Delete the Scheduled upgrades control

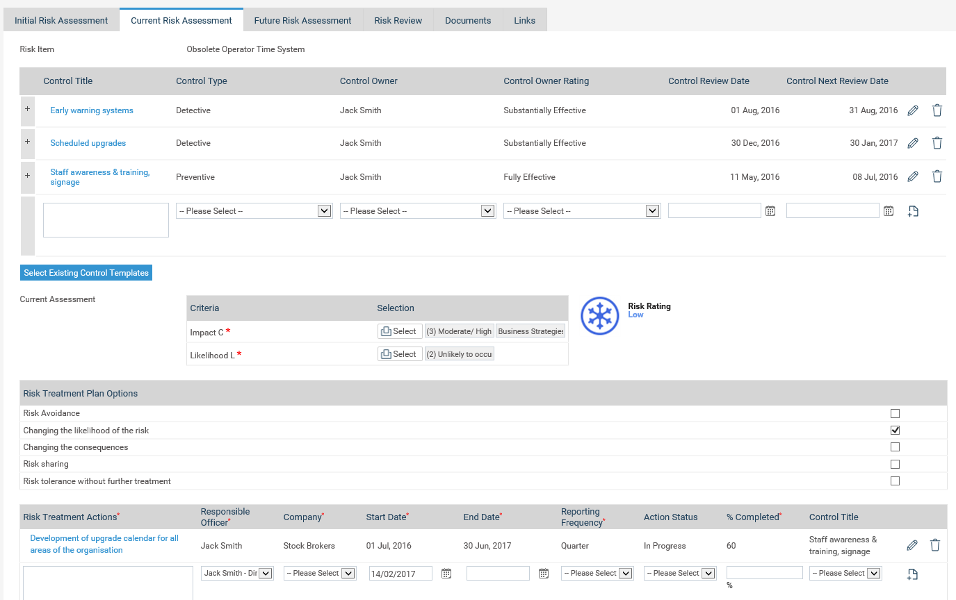tap(937, 143)
